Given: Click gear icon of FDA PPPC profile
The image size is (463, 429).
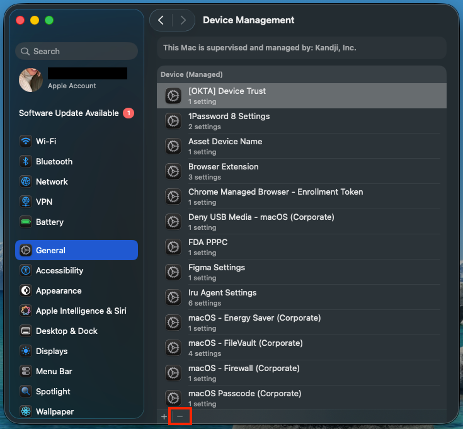Looking at the screenshot, I should [173, 247].
